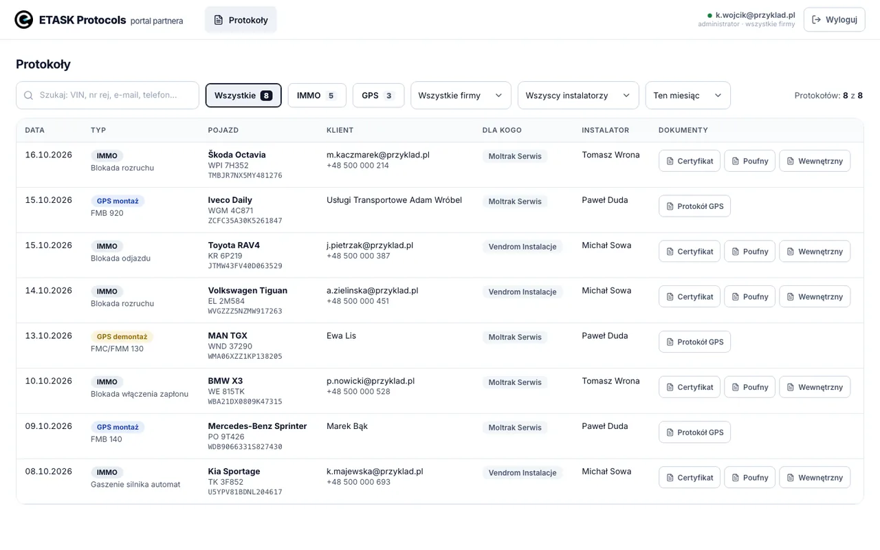Filter the list by IMMO protocols
Screen dimensions: 880x550
click(x=317, y=96)
